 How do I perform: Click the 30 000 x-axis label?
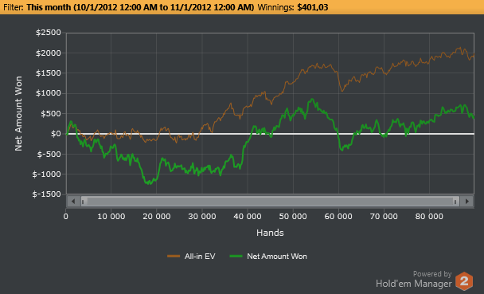[202, 217]
